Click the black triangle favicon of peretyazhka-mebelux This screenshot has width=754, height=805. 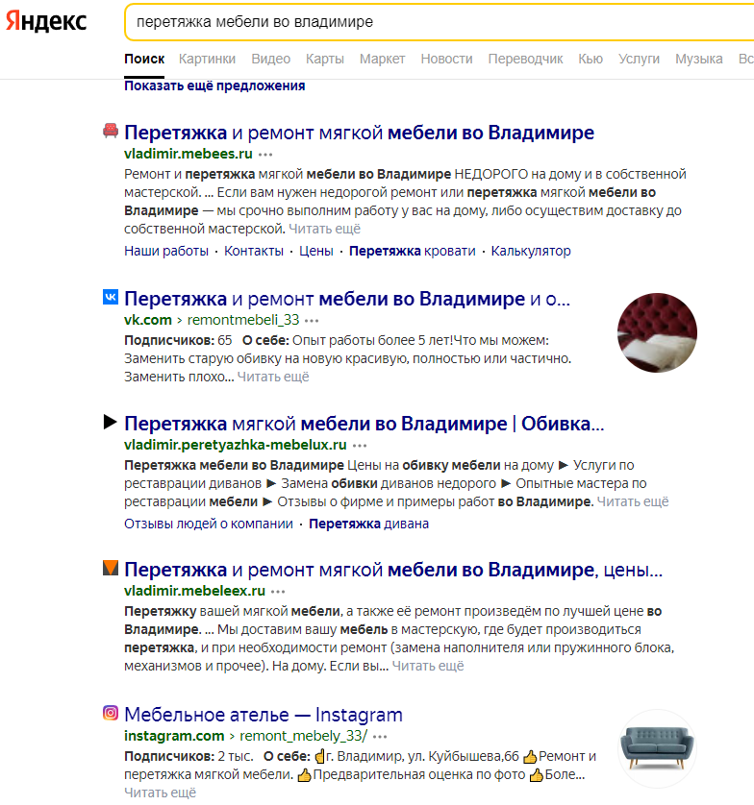point(110,422)
